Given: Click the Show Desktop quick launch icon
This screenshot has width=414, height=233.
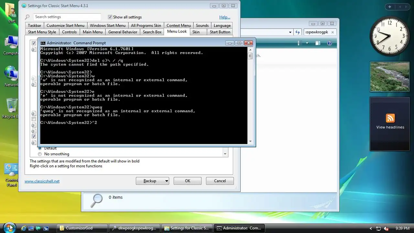Looking at the screenshot, I should 31,228.
